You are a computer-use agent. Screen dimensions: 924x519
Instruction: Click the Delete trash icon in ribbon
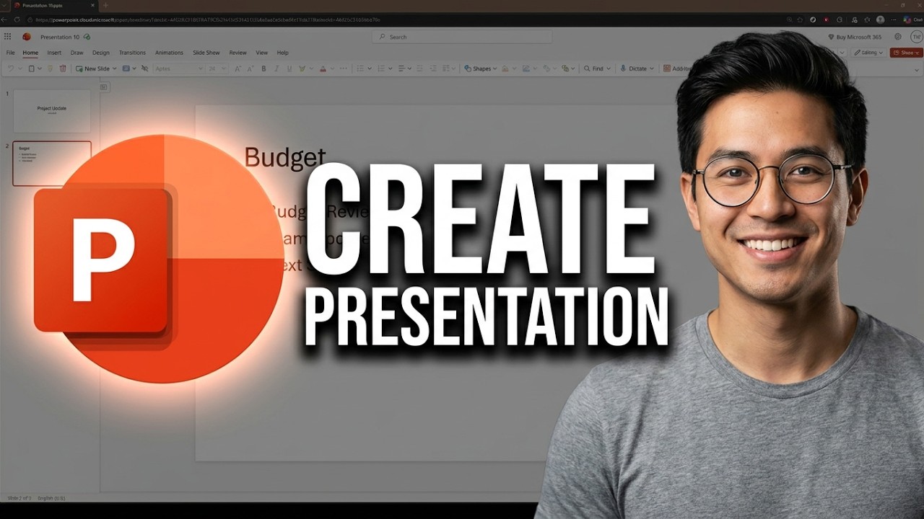63,68
